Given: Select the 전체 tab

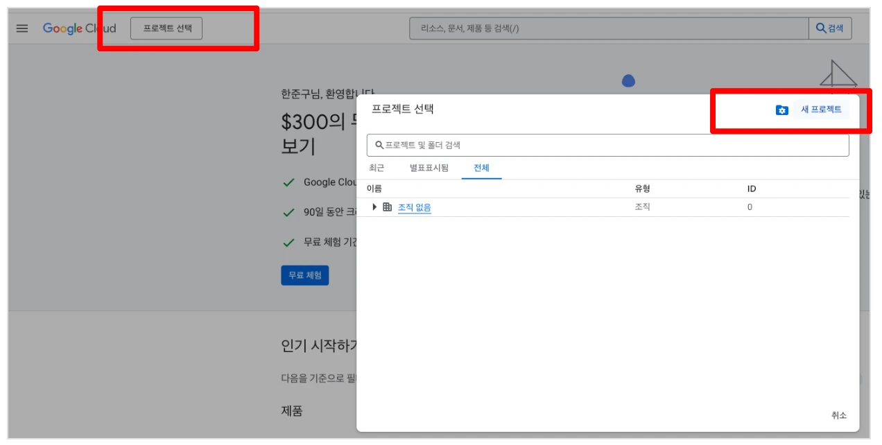Looking at the screenshot, I should [x=481, y=168].
